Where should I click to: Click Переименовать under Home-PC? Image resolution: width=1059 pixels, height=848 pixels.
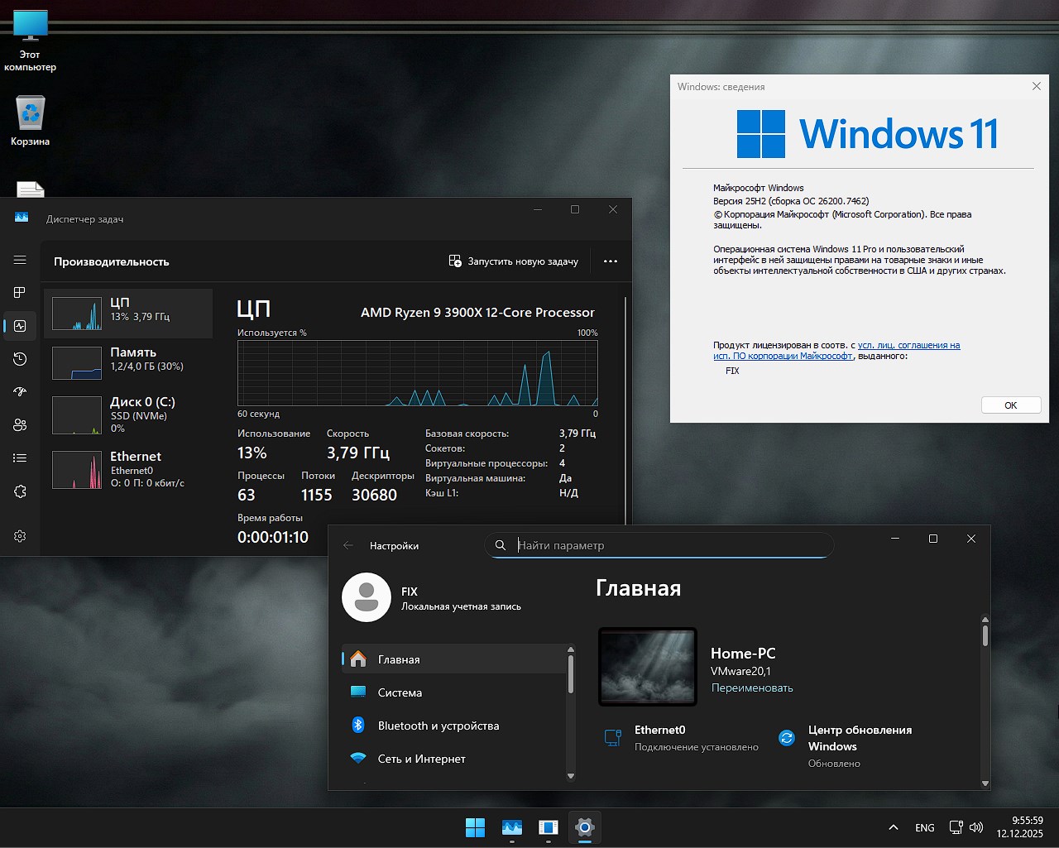tap(751, 688)
